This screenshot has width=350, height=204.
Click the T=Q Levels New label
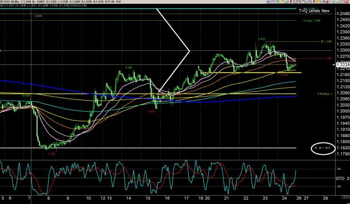[x=314, y=11]
